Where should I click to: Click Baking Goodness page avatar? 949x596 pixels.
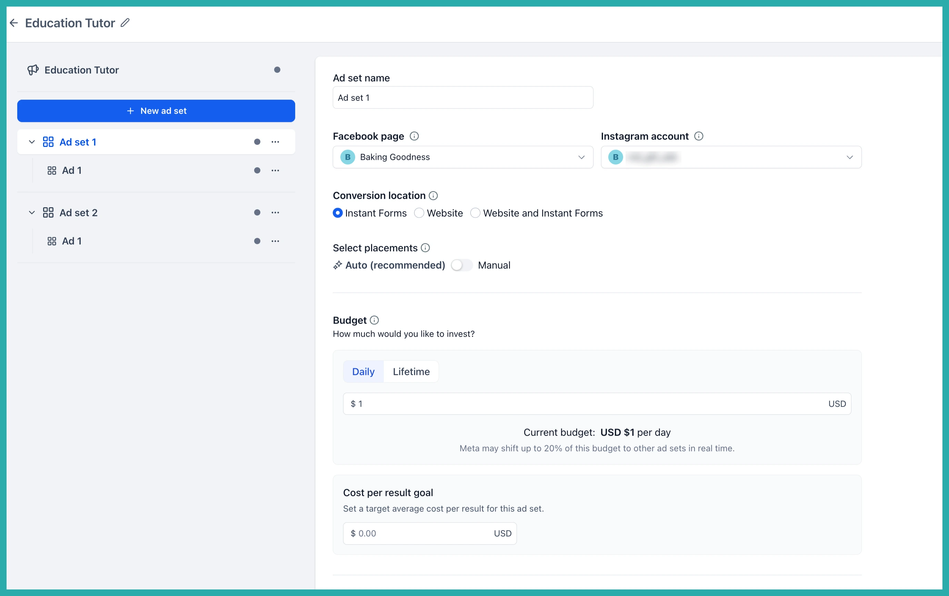tap(348, 157)
